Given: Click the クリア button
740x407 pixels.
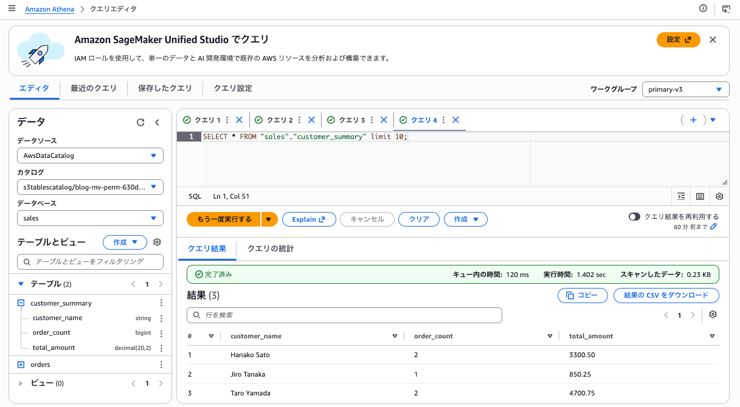Looking at the screenshot, I should [x=419, y=219].
